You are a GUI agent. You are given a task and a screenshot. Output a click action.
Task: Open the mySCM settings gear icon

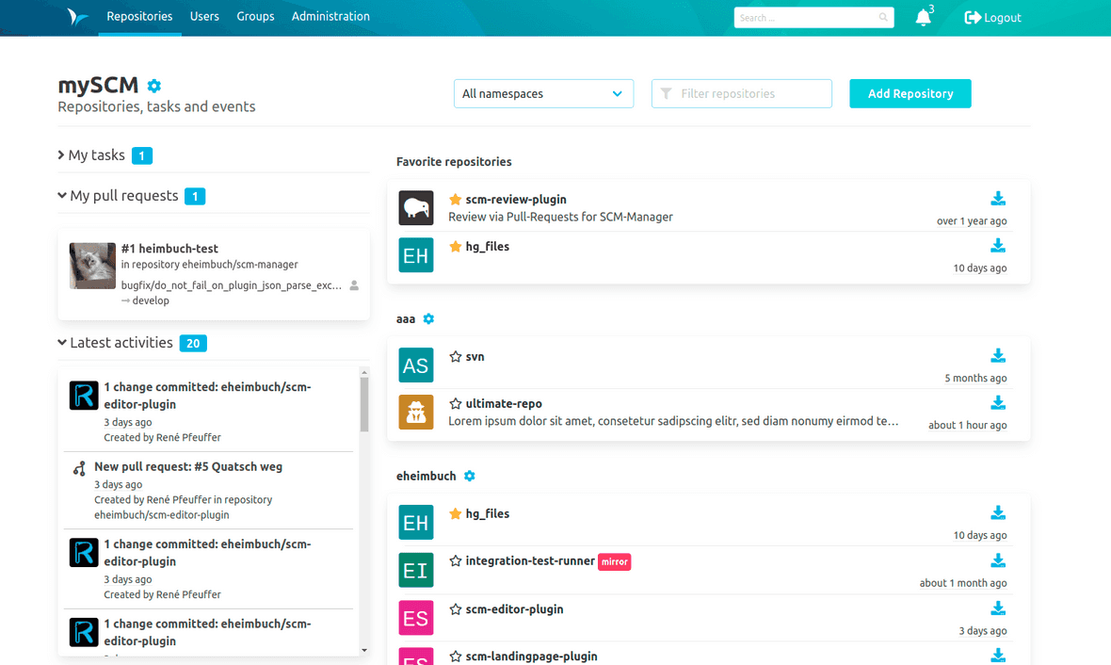[x=153, y=85]
